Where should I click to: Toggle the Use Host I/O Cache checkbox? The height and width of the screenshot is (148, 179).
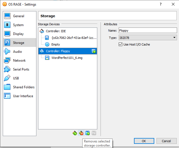point(121,44)
